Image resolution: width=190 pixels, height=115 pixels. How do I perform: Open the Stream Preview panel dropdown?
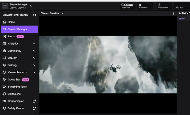click(x=63, y=13)
